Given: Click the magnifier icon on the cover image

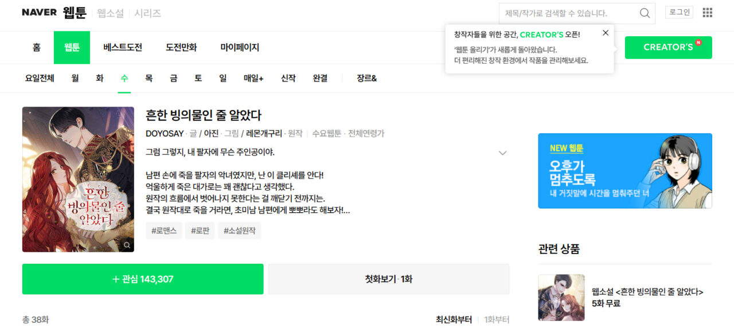Looking at the screenshot, I should click(x=127, y=245).
